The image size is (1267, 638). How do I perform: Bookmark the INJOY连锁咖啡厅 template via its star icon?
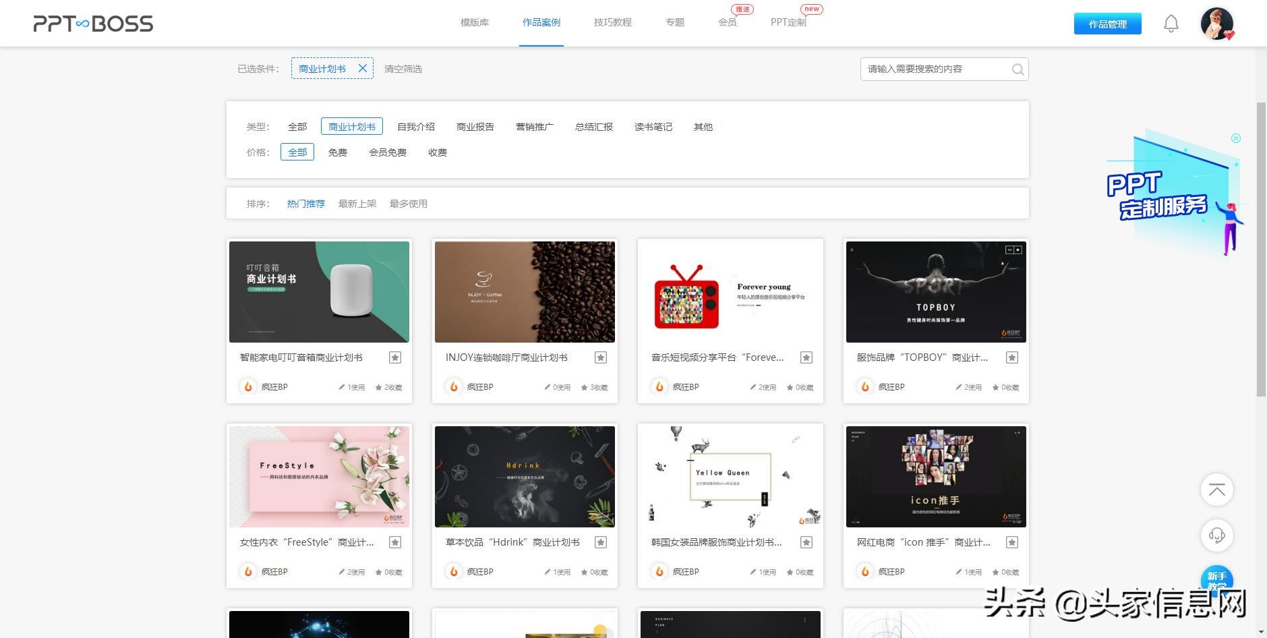coord(600,357)
